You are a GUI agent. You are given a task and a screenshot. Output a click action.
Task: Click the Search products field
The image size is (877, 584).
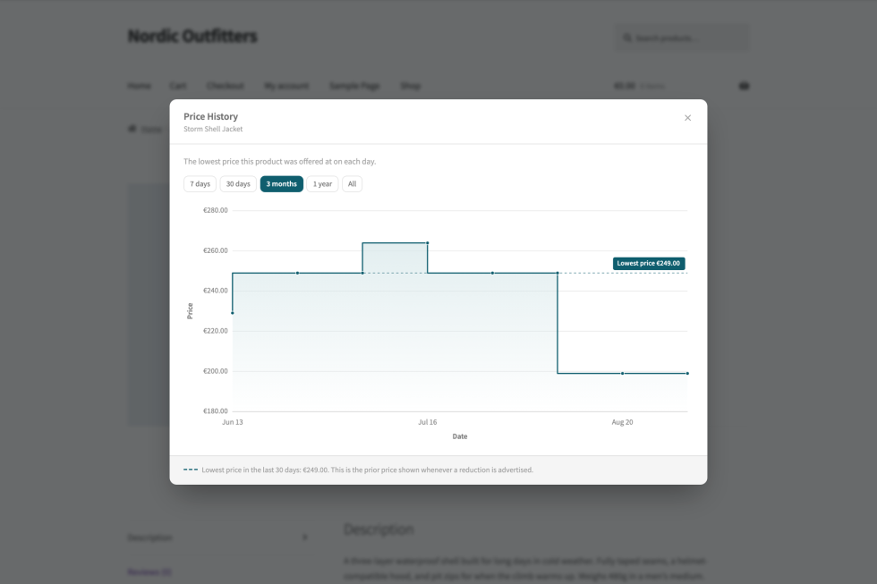click(x=682, y=38)
